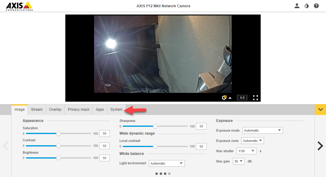Click the Appearance section heading
326x177 pixels.
click(33, 121)
